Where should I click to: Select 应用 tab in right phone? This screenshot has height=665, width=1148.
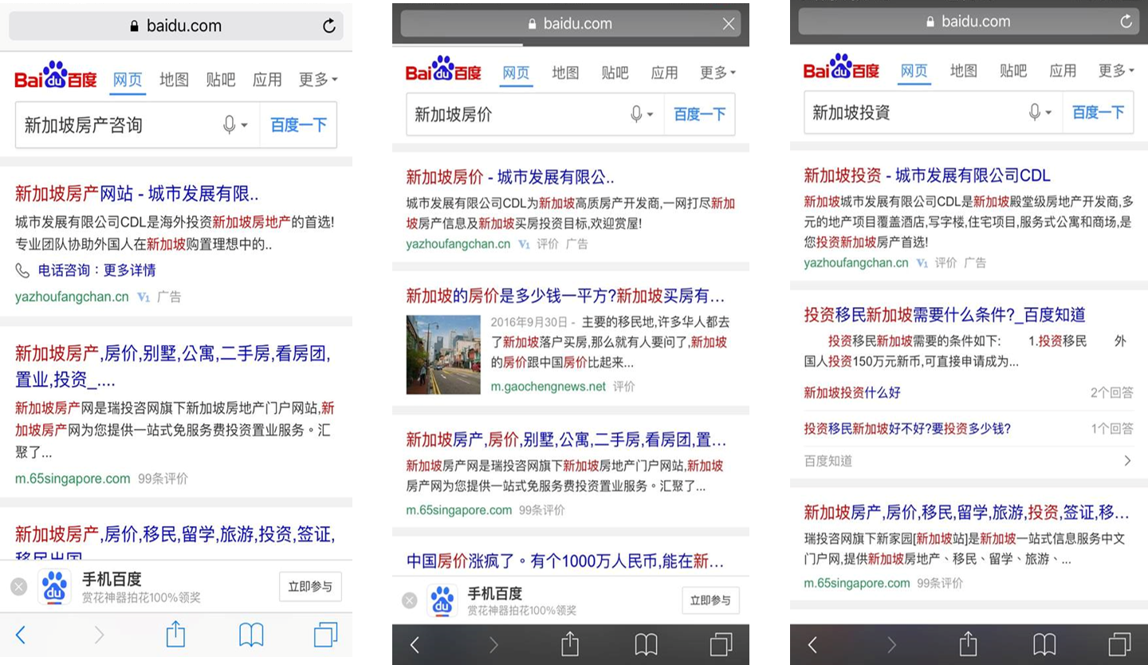tap(1063, 71)
